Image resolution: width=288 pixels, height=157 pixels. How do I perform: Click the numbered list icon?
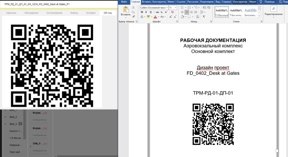pyautogui.click(x=189, y=7)
